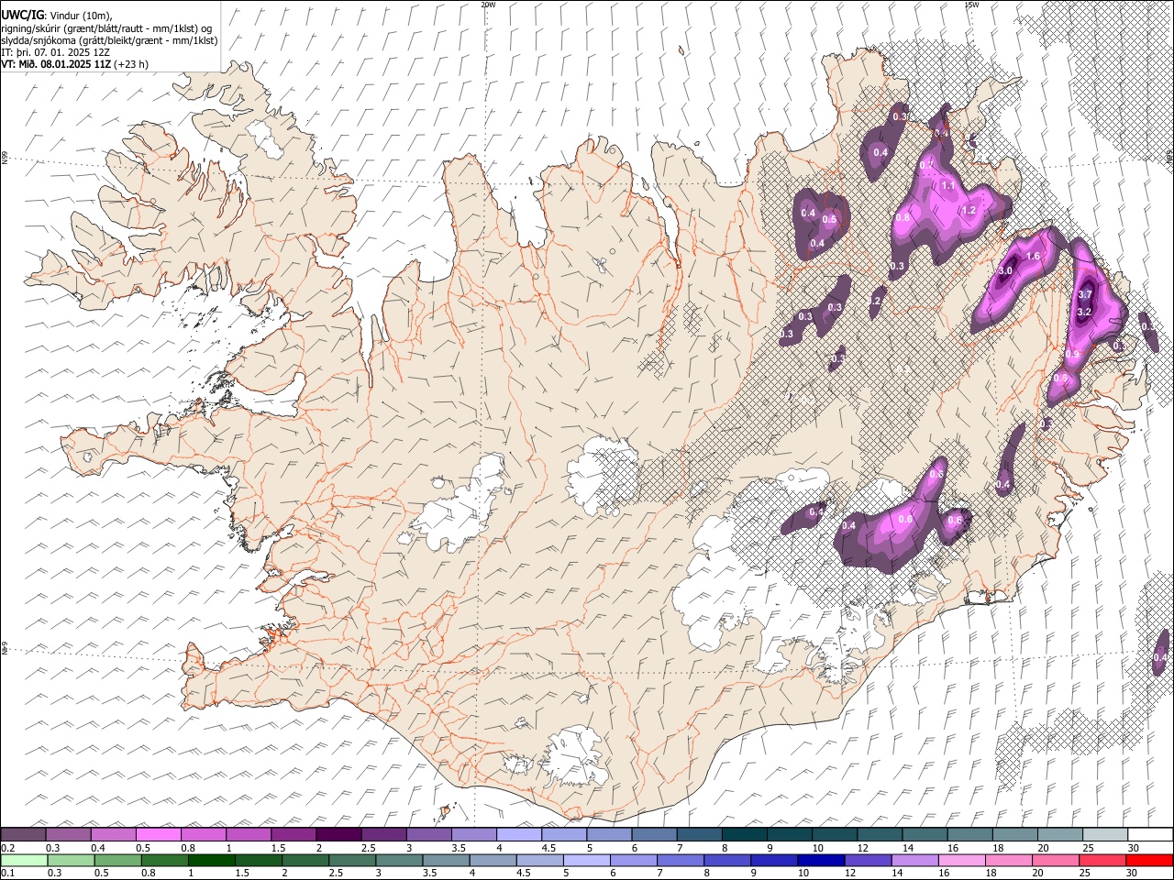The width and height of the screenshot is (1174, 880).
Task: Click the bright pink 0.5 swatch in the upper legend row
Action: [159, 834]
